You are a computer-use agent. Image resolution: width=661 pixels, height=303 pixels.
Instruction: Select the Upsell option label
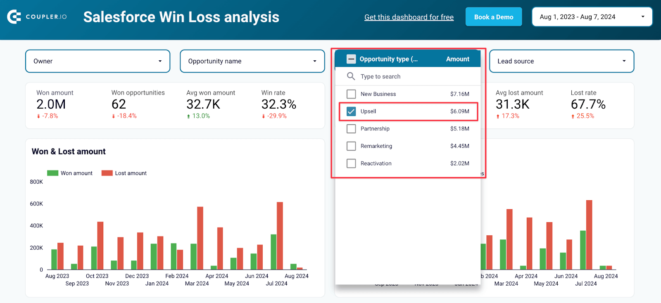coord(368,111)
